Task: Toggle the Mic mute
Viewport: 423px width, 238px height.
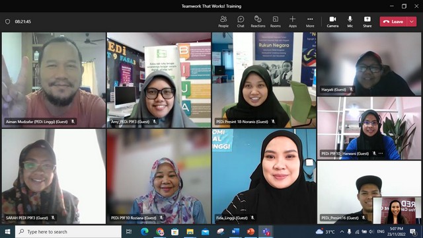Action: 350,22
